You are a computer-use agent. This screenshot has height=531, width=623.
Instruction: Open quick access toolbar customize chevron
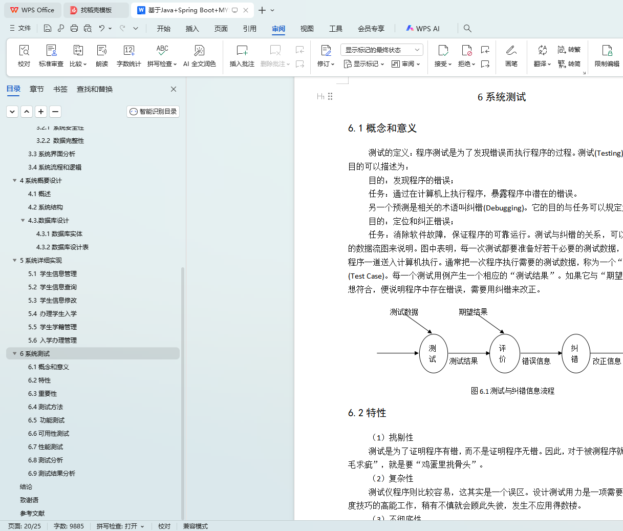point(136,28)
